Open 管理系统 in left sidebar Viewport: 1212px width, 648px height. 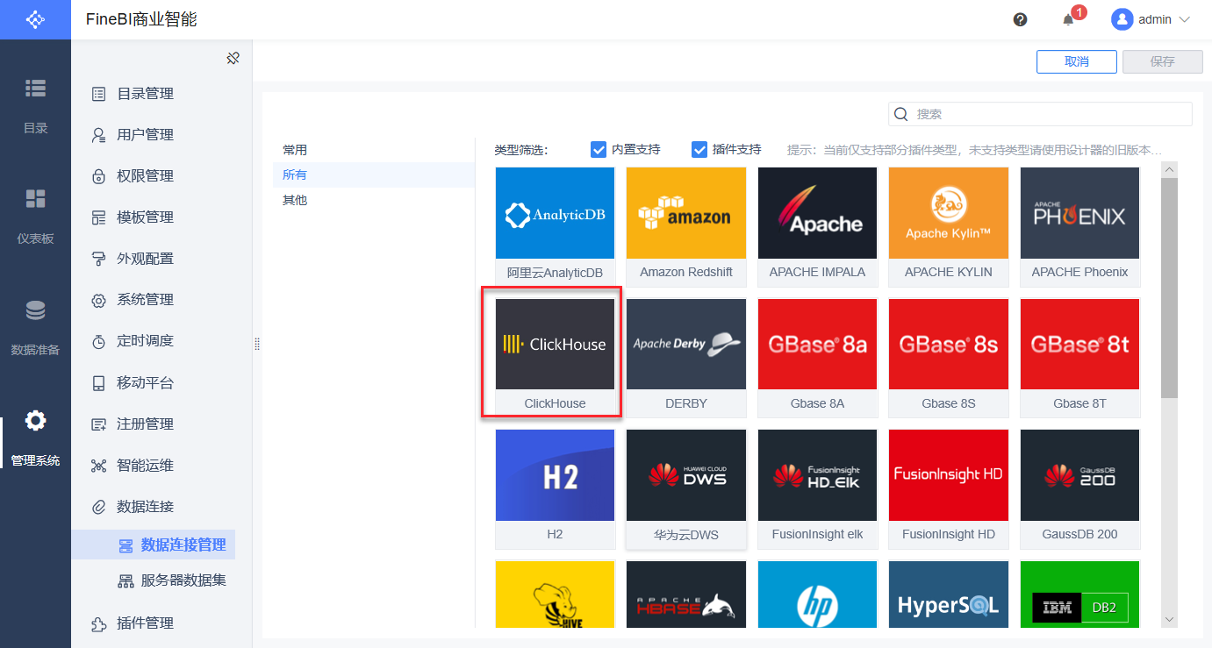point(35,437)
